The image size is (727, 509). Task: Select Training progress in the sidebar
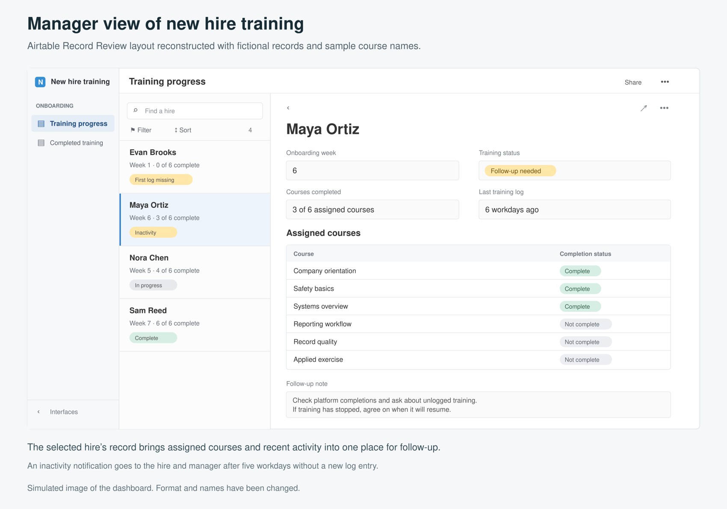(x=73, y=124)
